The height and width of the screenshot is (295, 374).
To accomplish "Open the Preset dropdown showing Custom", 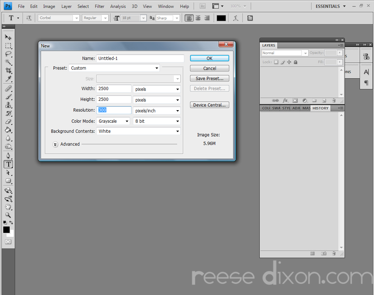I will pos(114,68).
